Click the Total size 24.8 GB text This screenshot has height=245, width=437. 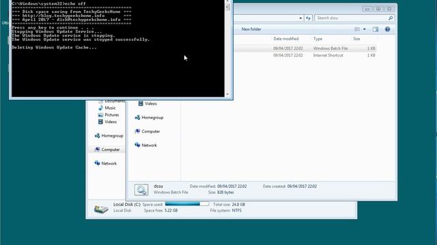(x=229, y=204)
